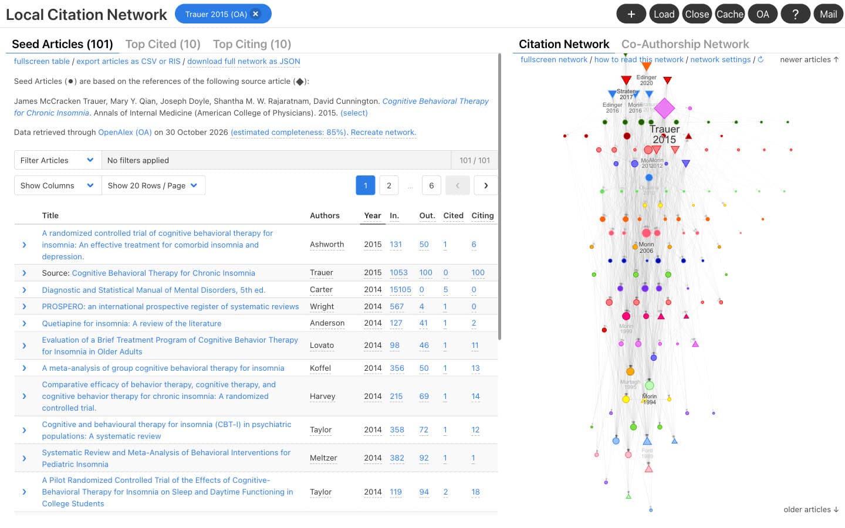Remove the Trauer 2015 (OA) tag

coord(255,14)
